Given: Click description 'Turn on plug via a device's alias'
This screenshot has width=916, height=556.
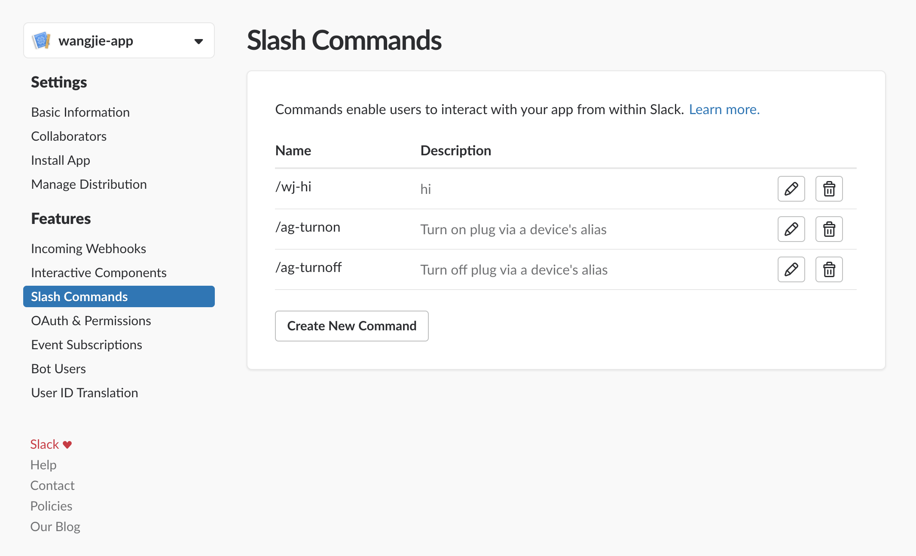Looking at the screenshot, I should click(x=513, y=230).
